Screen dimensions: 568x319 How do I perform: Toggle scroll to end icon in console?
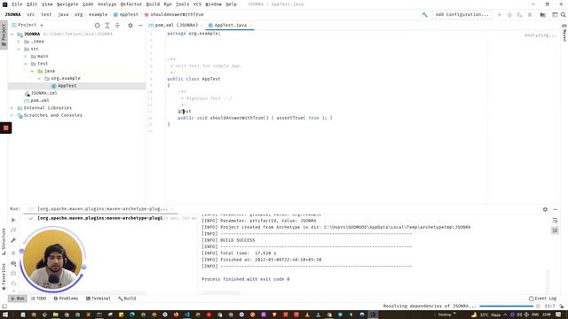pyautogui.click(x=555, y=230)
